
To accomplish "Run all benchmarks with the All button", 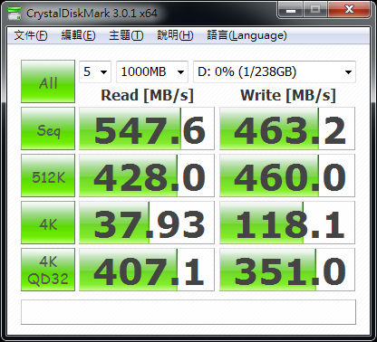I will [48, 81].
